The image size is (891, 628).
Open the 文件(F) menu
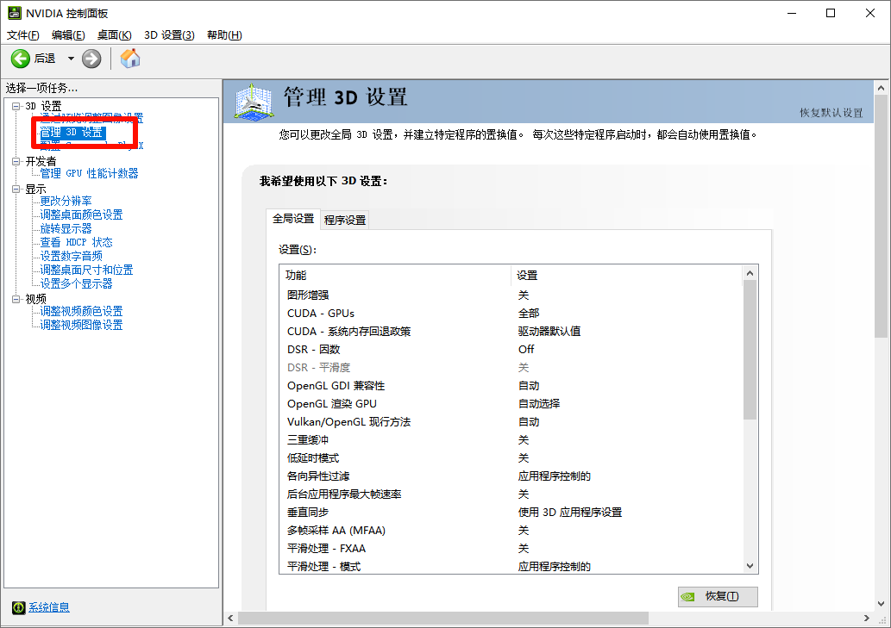tap(22, 35)
